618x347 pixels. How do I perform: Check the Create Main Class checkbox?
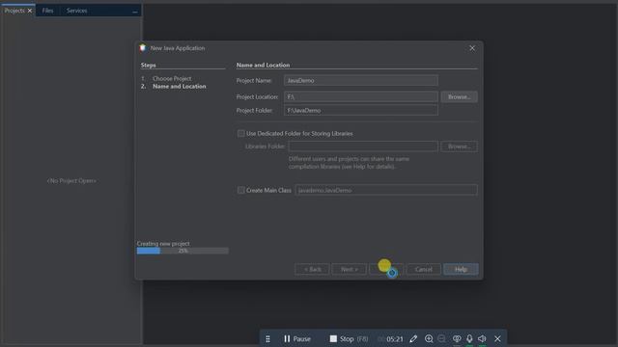[x=240, y=190]
